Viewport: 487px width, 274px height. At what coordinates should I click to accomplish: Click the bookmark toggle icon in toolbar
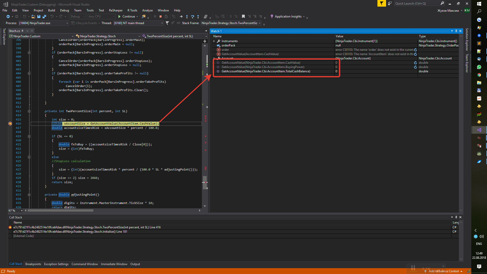click(243, 16)
